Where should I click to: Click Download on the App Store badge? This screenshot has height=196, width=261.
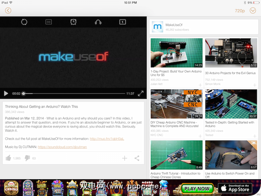click(235, 188)
